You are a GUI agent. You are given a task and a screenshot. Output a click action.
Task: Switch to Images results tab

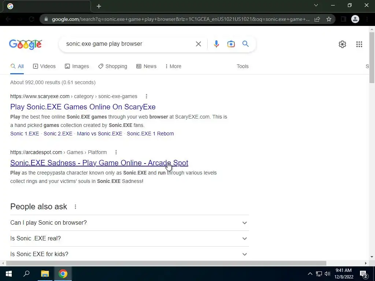[x=77, y=67]
